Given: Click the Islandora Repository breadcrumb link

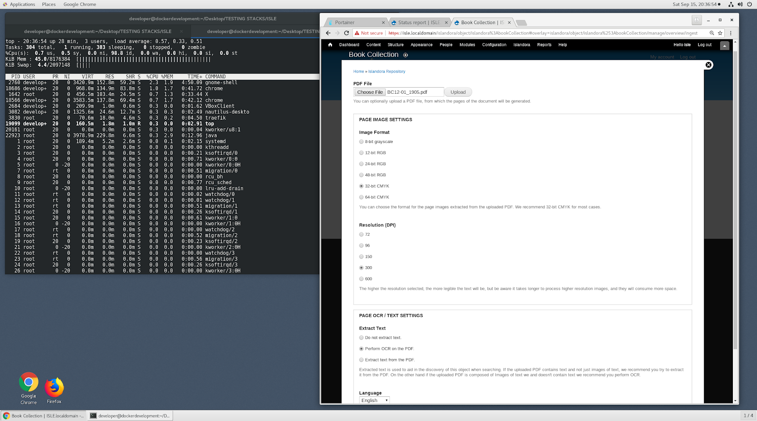Looking at the screenshot, I should [x=387, y=72].
